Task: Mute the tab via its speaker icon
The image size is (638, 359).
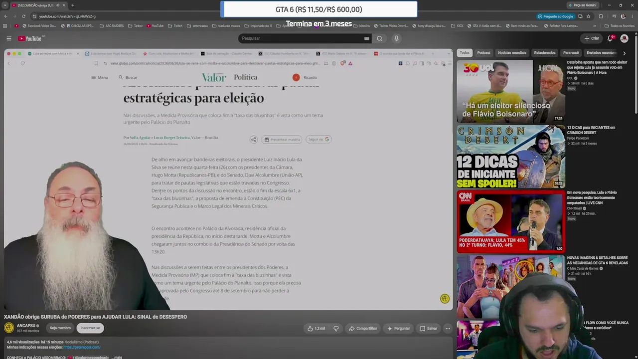Action: click(x=58, y=5)
